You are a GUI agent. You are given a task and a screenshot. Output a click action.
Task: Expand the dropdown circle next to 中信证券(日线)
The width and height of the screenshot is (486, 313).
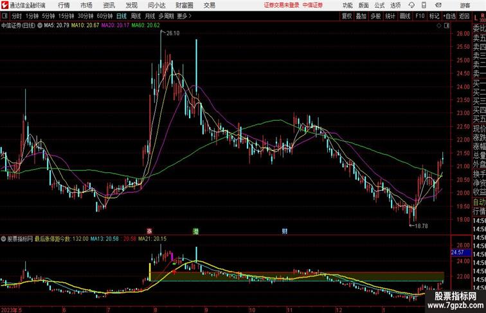(x=40, y=26)
